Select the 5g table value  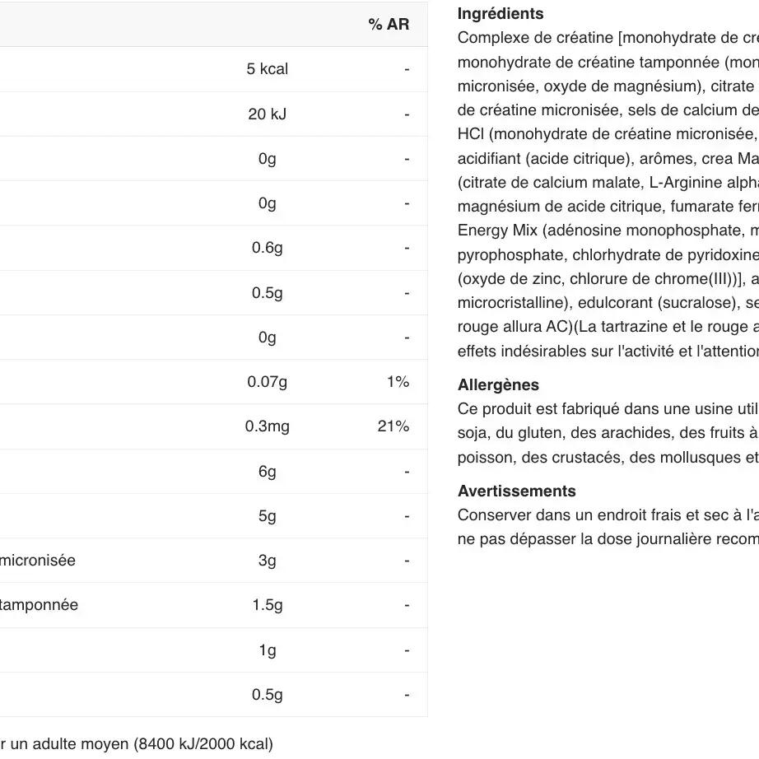pos(268,516)
